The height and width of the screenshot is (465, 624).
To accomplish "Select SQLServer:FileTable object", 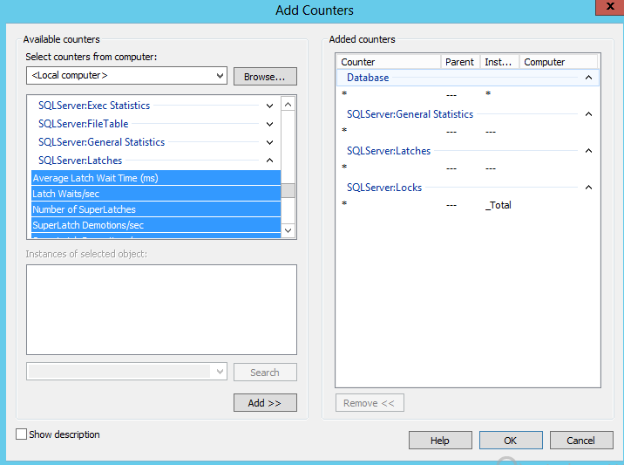I will [x=83, y=124].
